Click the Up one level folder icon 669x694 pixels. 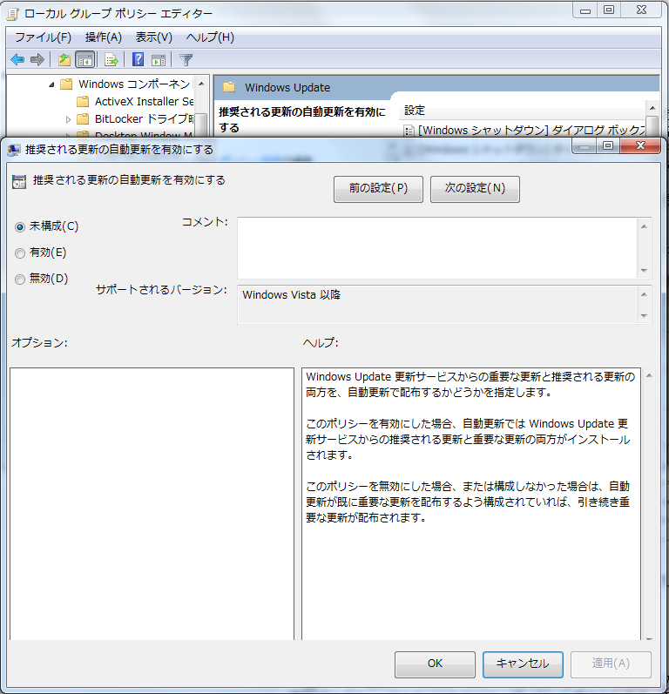point(64,59)
